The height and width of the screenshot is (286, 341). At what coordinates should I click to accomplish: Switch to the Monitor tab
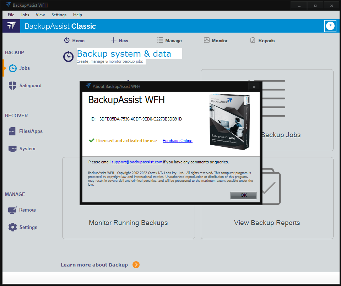(216, 40)
